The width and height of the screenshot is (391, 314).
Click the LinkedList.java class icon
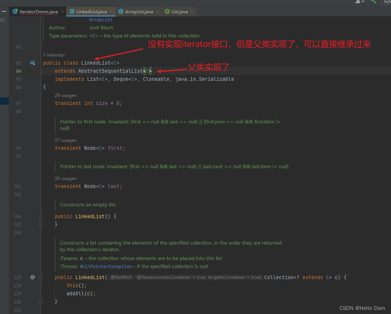pyautogui.click(x=72, y=11)
